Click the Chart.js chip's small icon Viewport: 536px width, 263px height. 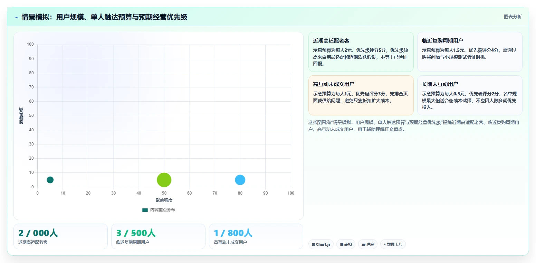(313, 244)
